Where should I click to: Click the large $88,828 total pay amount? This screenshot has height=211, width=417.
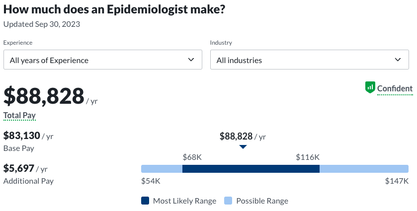point(44,96)
